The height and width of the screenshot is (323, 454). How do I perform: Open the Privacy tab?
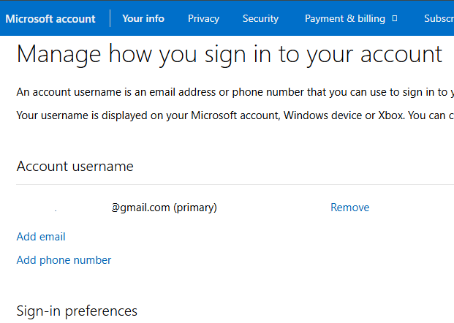[x=203, y=18]
